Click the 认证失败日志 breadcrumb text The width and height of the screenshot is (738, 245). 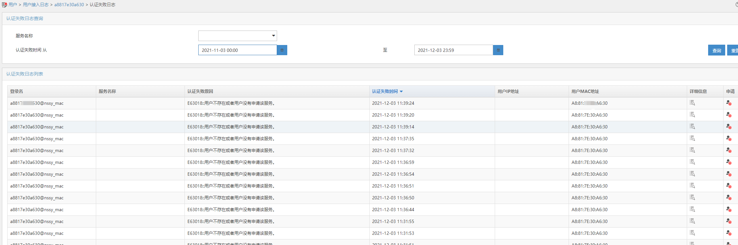[x=102, y=5]
